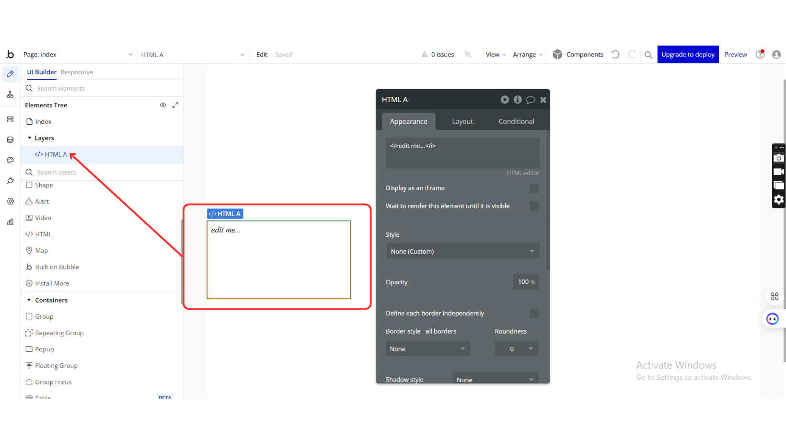Expand the Elements Tree panel
Viewport: 786px width, 443px height.
click(x=175, y=105)
